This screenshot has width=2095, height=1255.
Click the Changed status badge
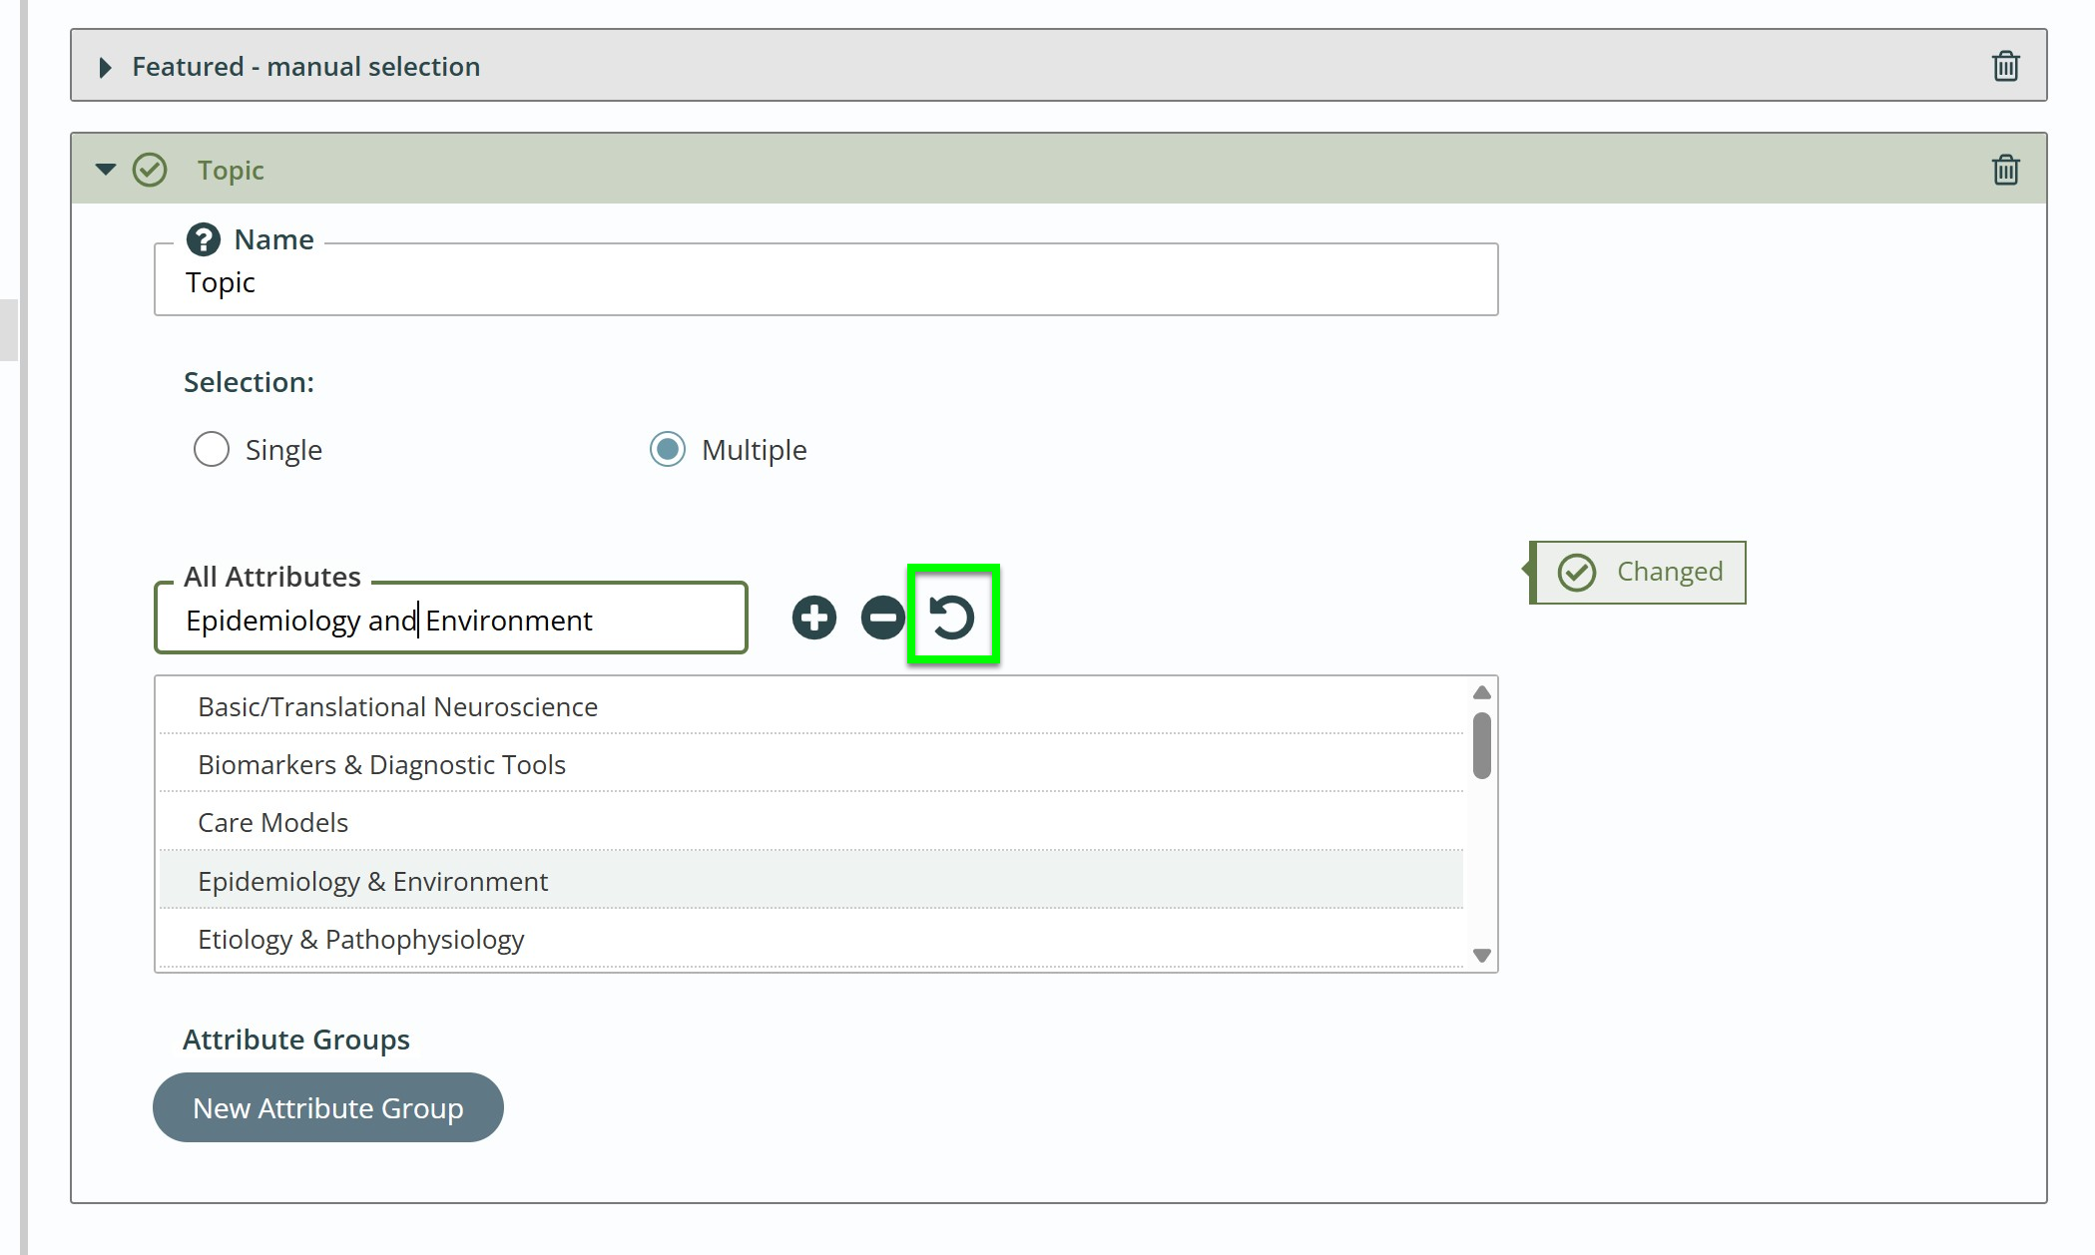click(1639, 572)
